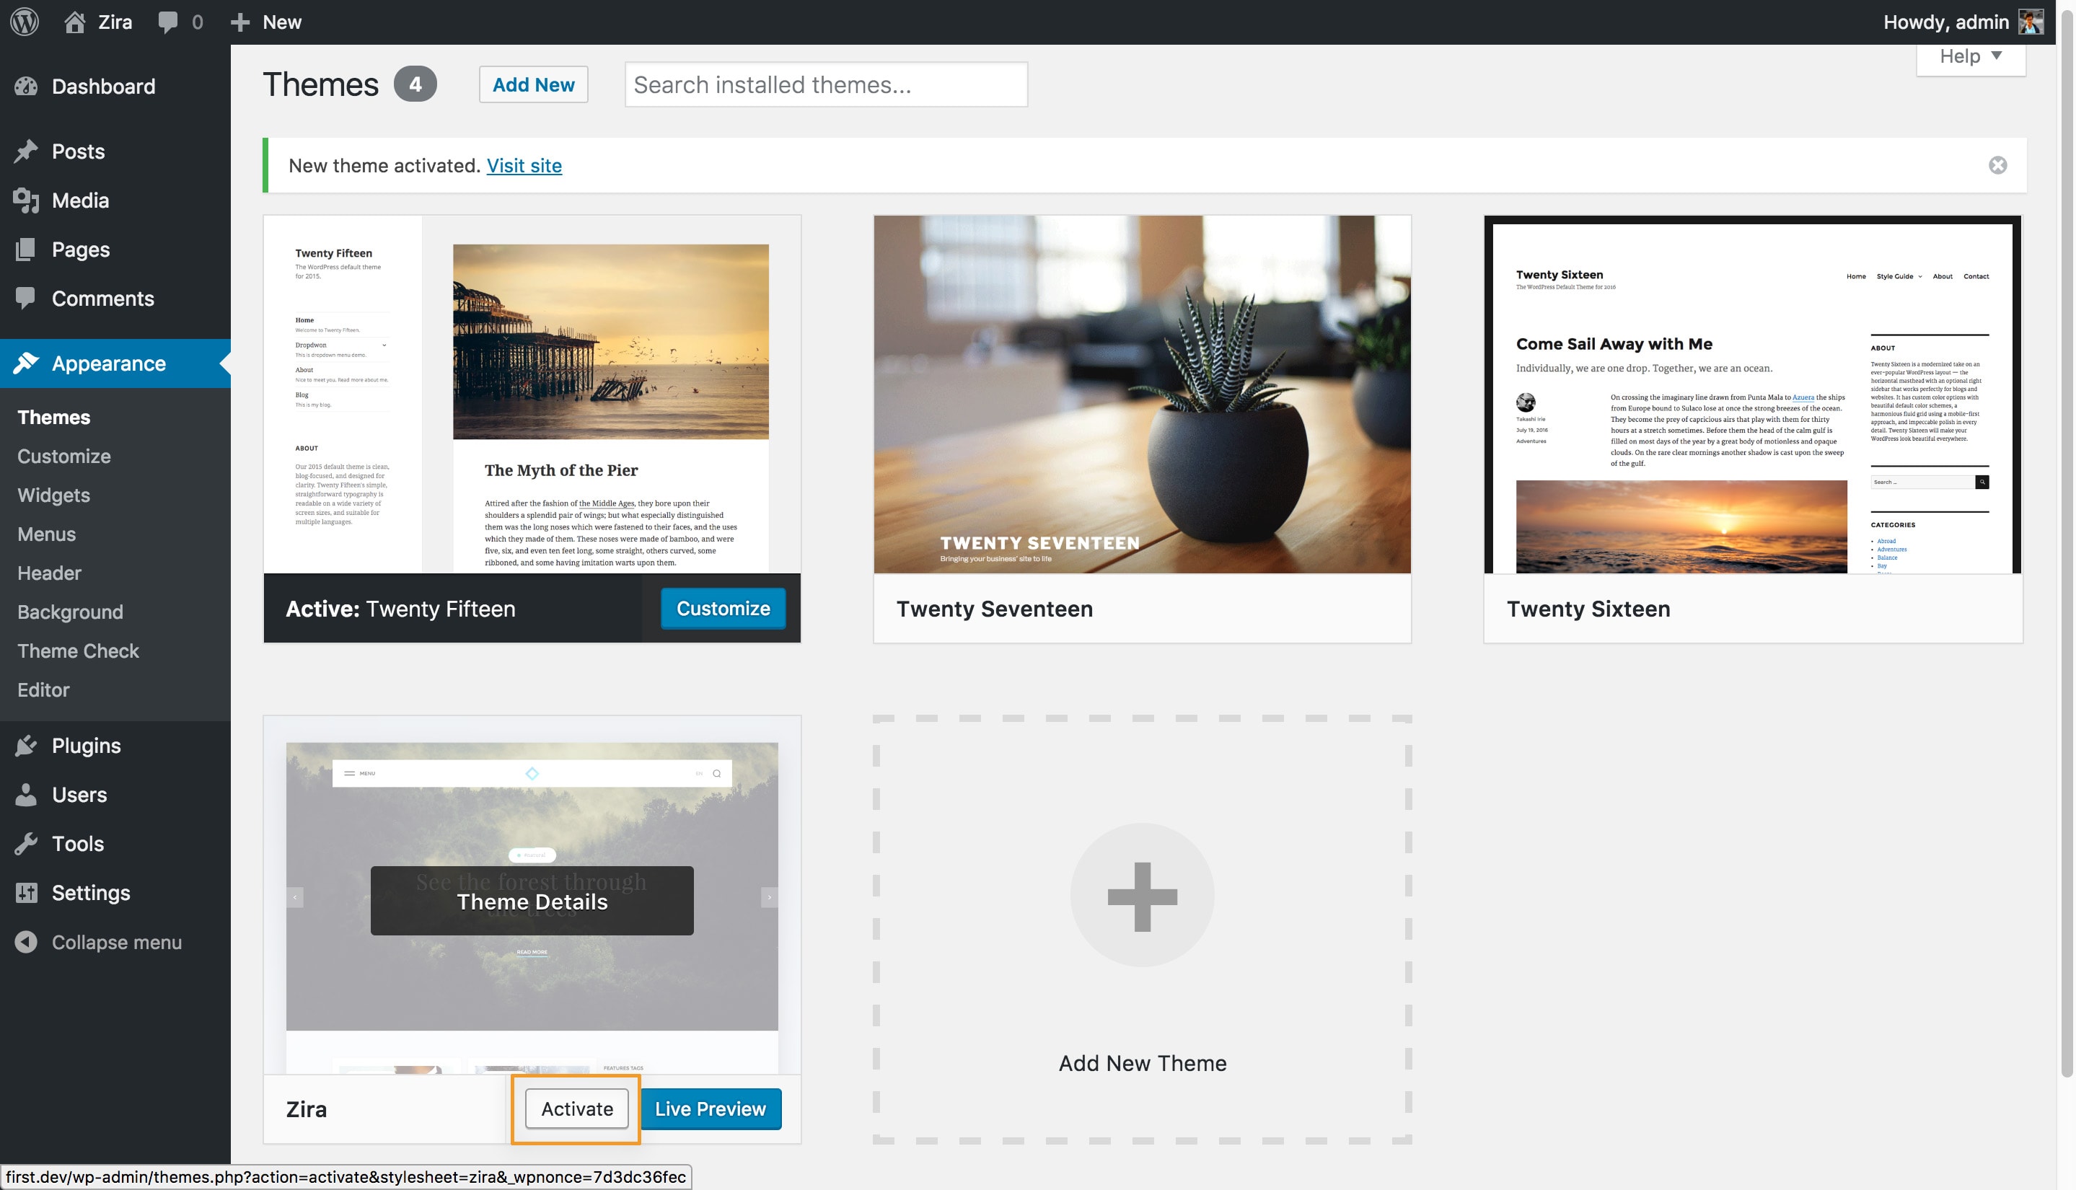The width and height of the screenshot is (2076, 1190).
Task: Select the Twenty Seventeen theme screenshot
Action: tap(1142, 394)
